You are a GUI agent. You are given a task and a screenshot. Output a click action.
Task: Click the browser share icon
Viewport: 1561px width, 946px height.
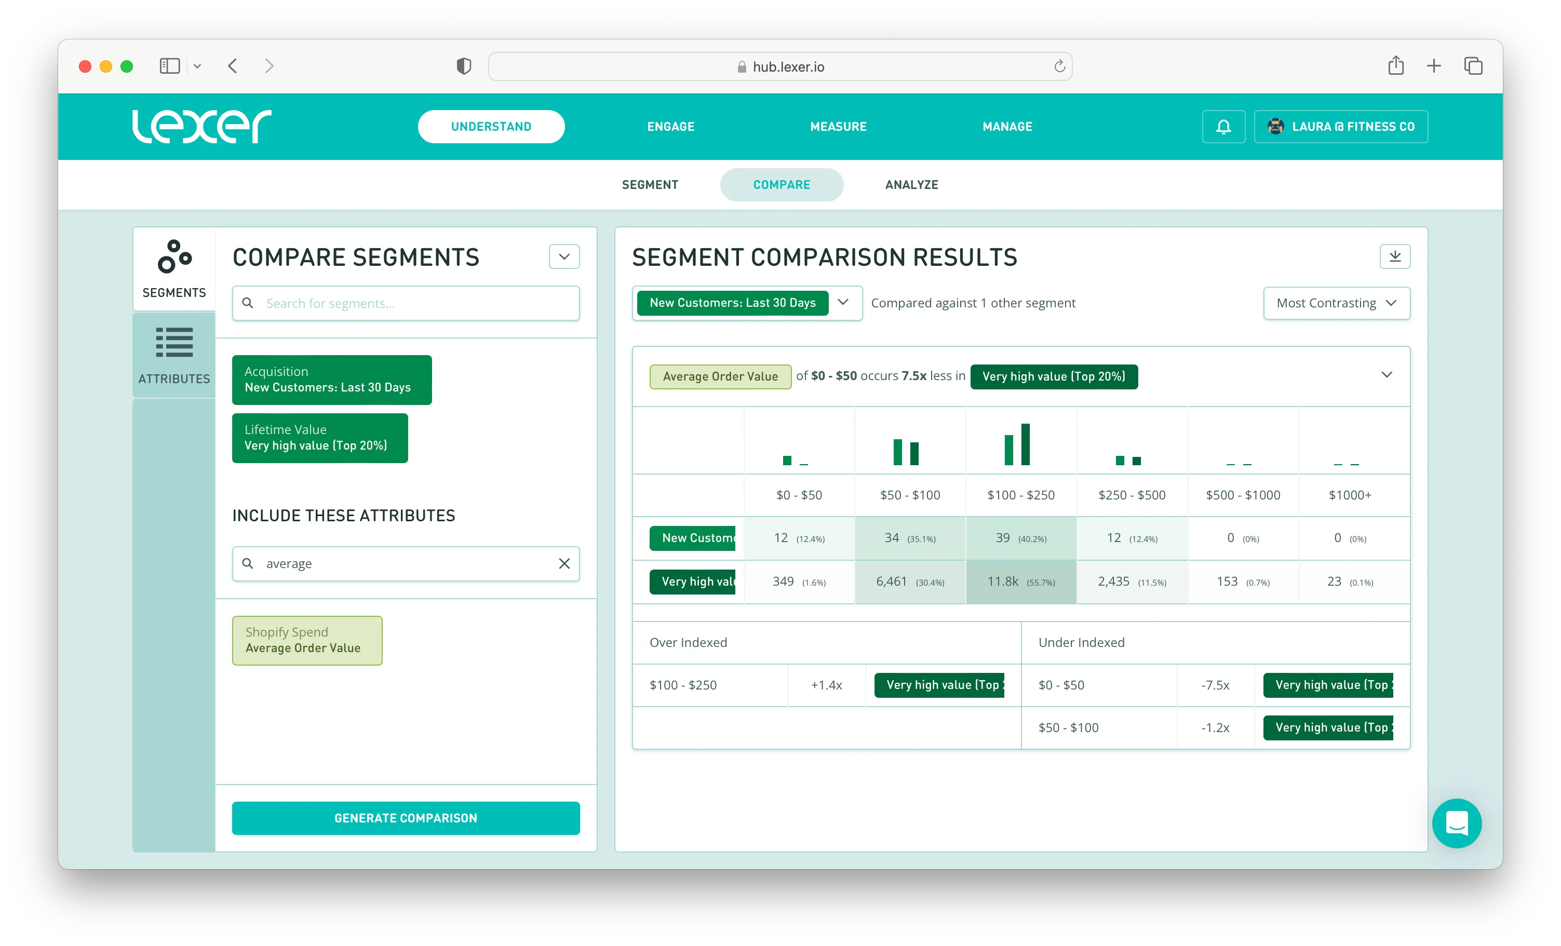click(x=1396, y=66)
